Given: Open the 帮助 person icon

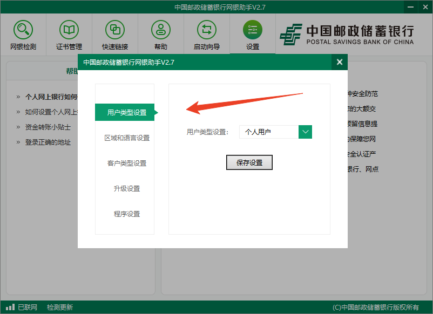Looking at the screenshot, I should click(161, 30).
